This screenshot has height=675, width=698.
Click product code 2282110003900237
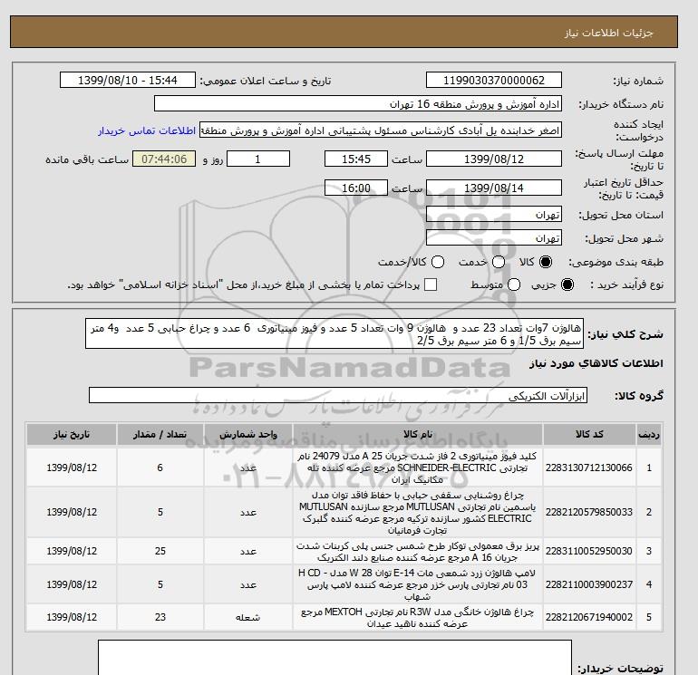pyautogui.click(x=589, y=584)
